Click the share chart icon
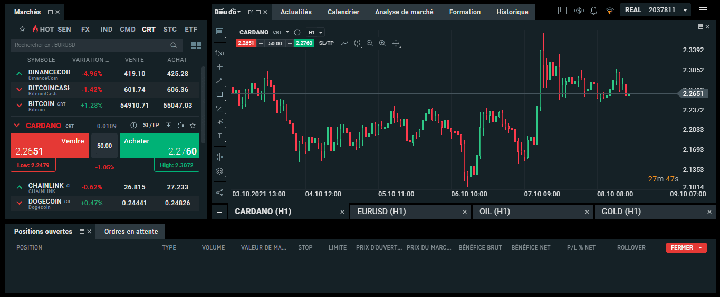The width and height of the screenshot is (720, 297). (220, 193)
